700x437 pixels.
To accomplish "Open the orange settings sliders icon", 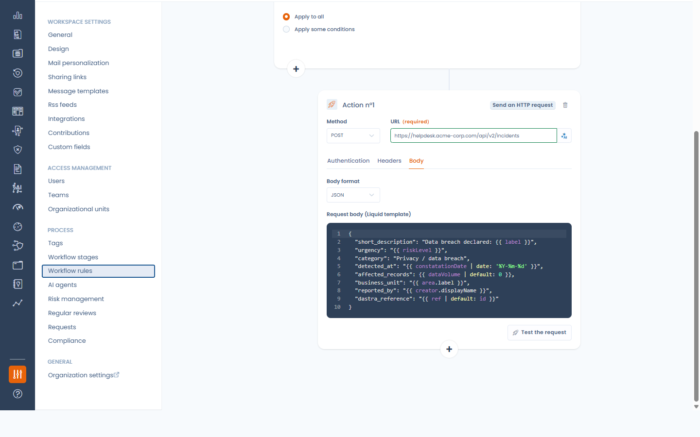I will pyautogui.click(x=17, y=374).
